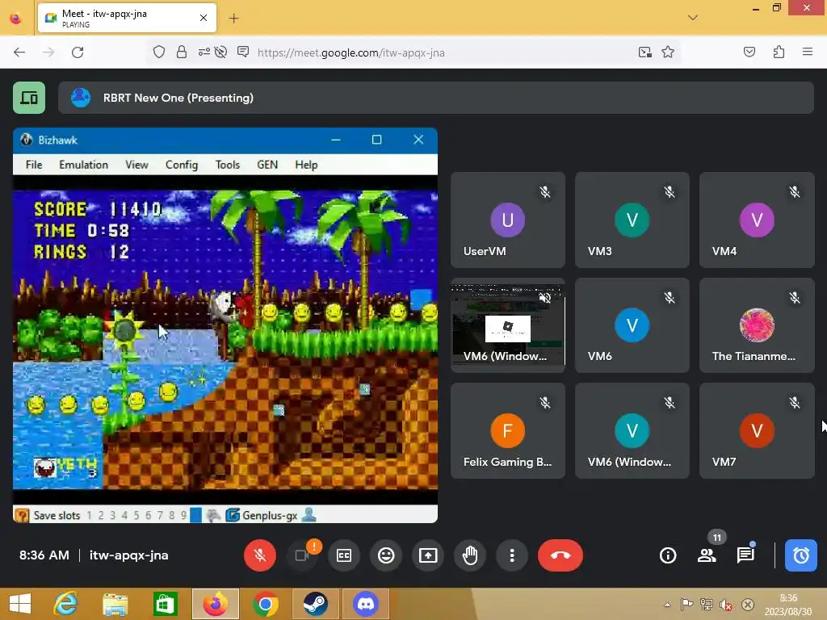The width and height of the screenshot is (827, 620).
Task: Click the Genplus-gx core label
Action: (270, 516)
